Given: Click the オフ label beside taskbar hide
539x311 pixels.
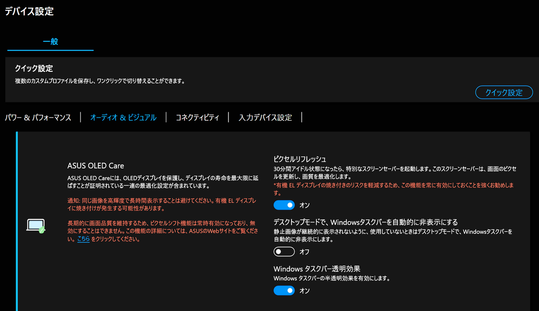Looking at the screenshot, I should (x=304, y=252).
